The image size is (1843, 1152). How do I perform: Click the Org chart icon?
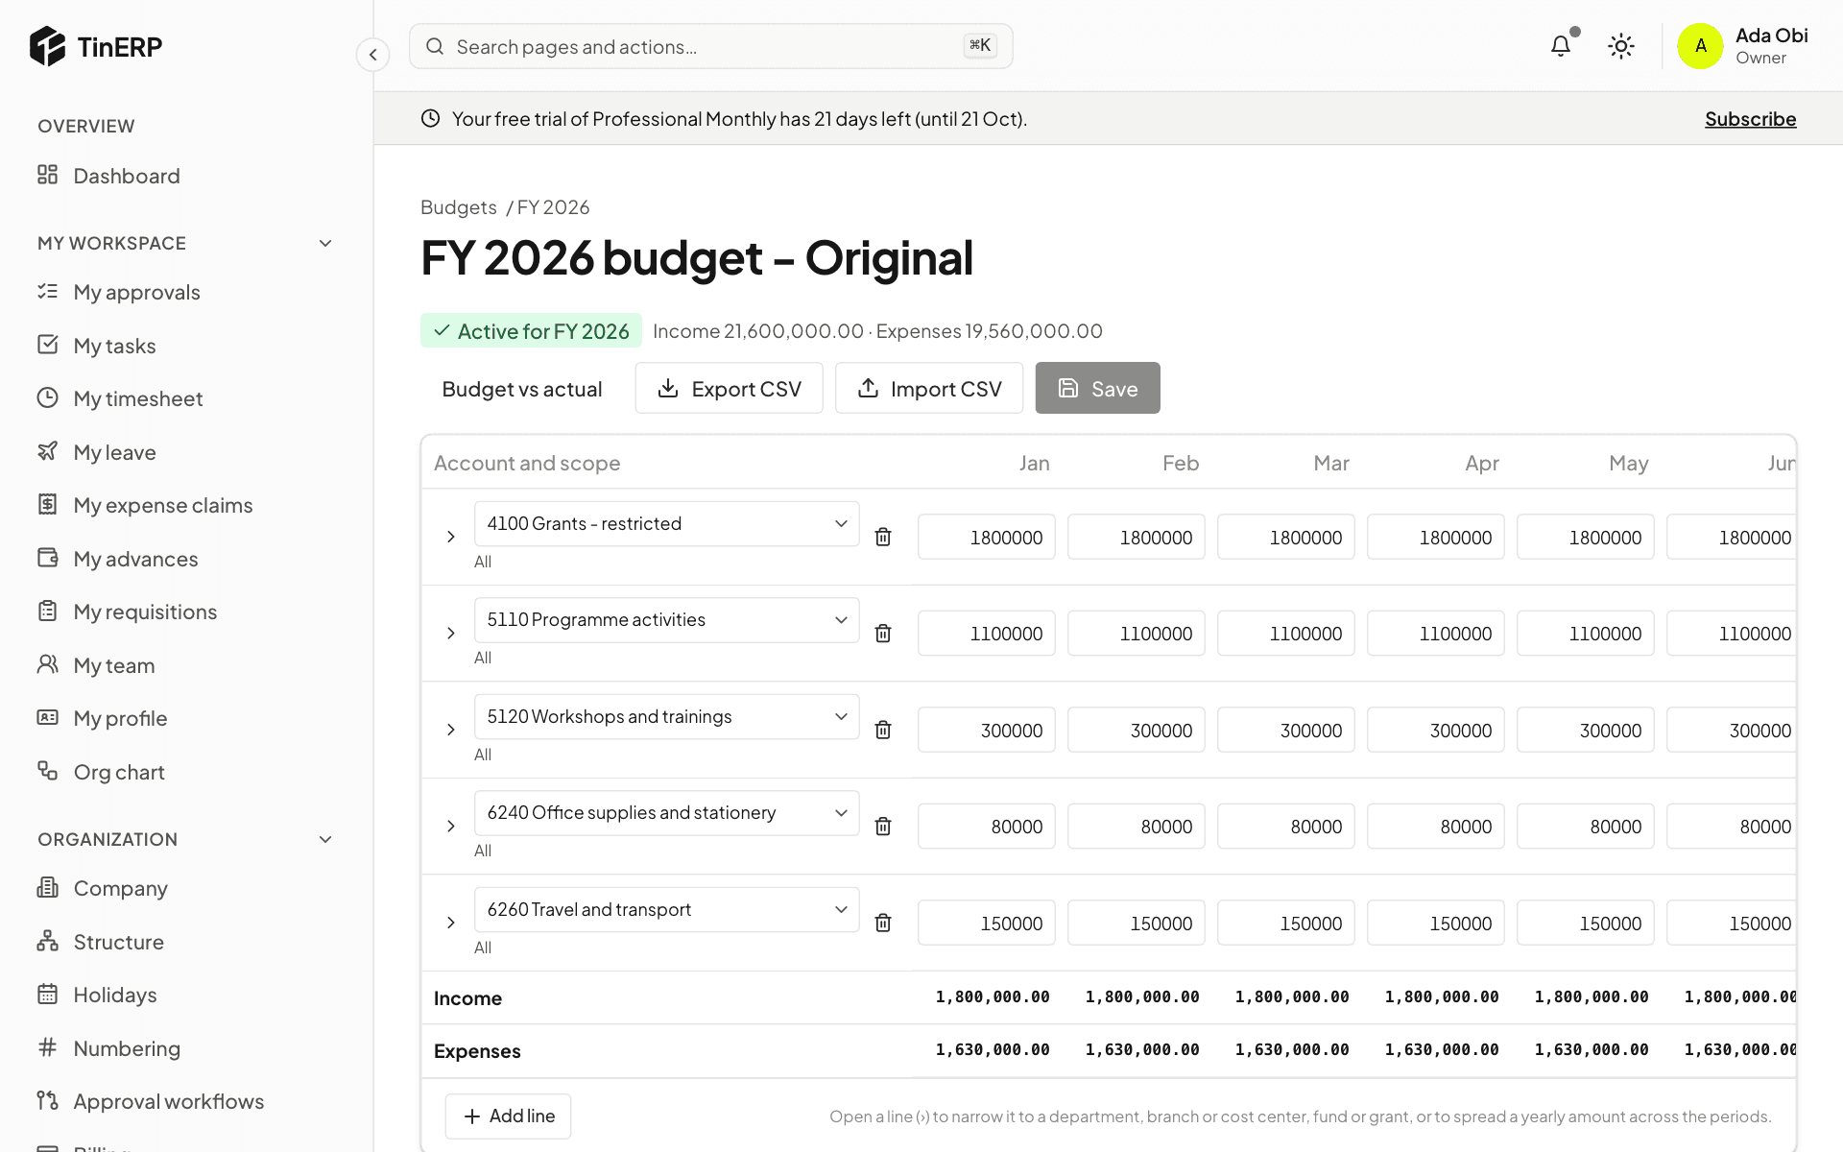(47, 771)
